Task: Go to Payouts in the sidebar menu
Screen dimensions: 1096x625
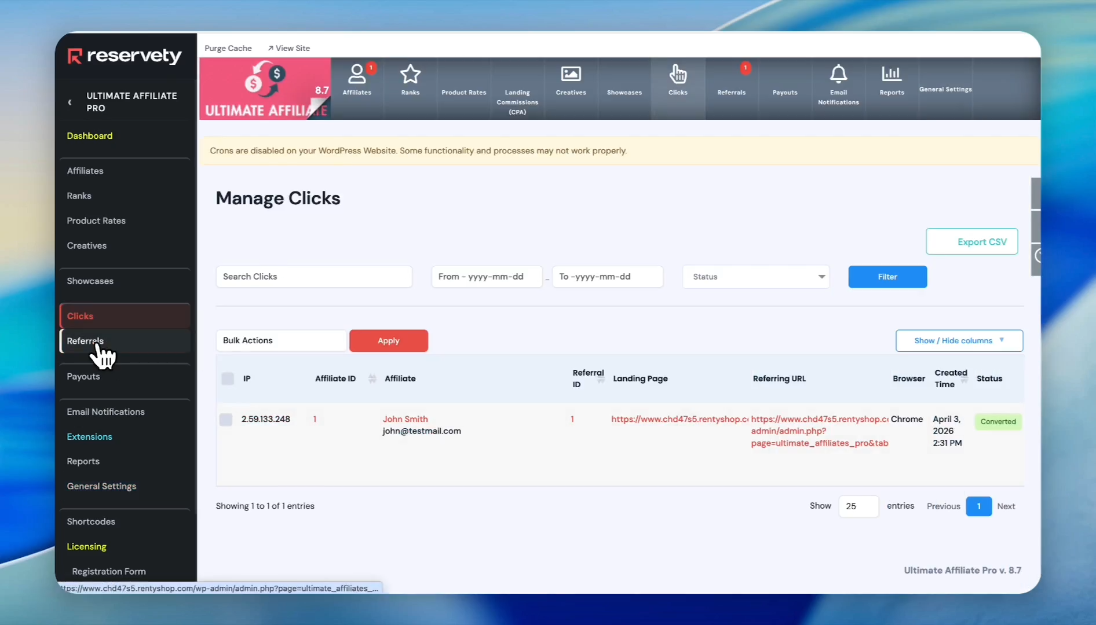Action: (83, 376)
